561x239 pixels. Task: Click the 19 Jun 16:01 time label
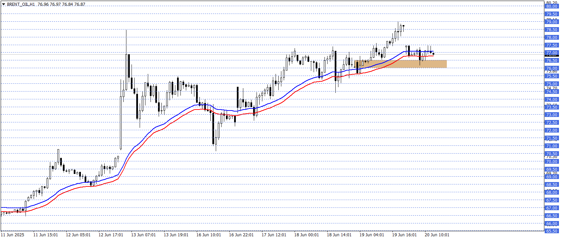404,235
